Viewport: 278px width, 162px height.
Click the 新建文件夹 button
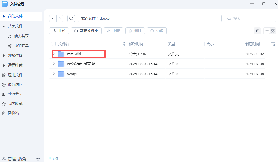click(86, 31)
